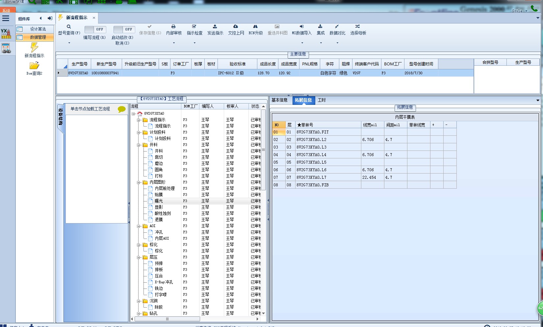
Task: Open the dropdown arrow right of 工时 tabs
Action: click(538, 100)
